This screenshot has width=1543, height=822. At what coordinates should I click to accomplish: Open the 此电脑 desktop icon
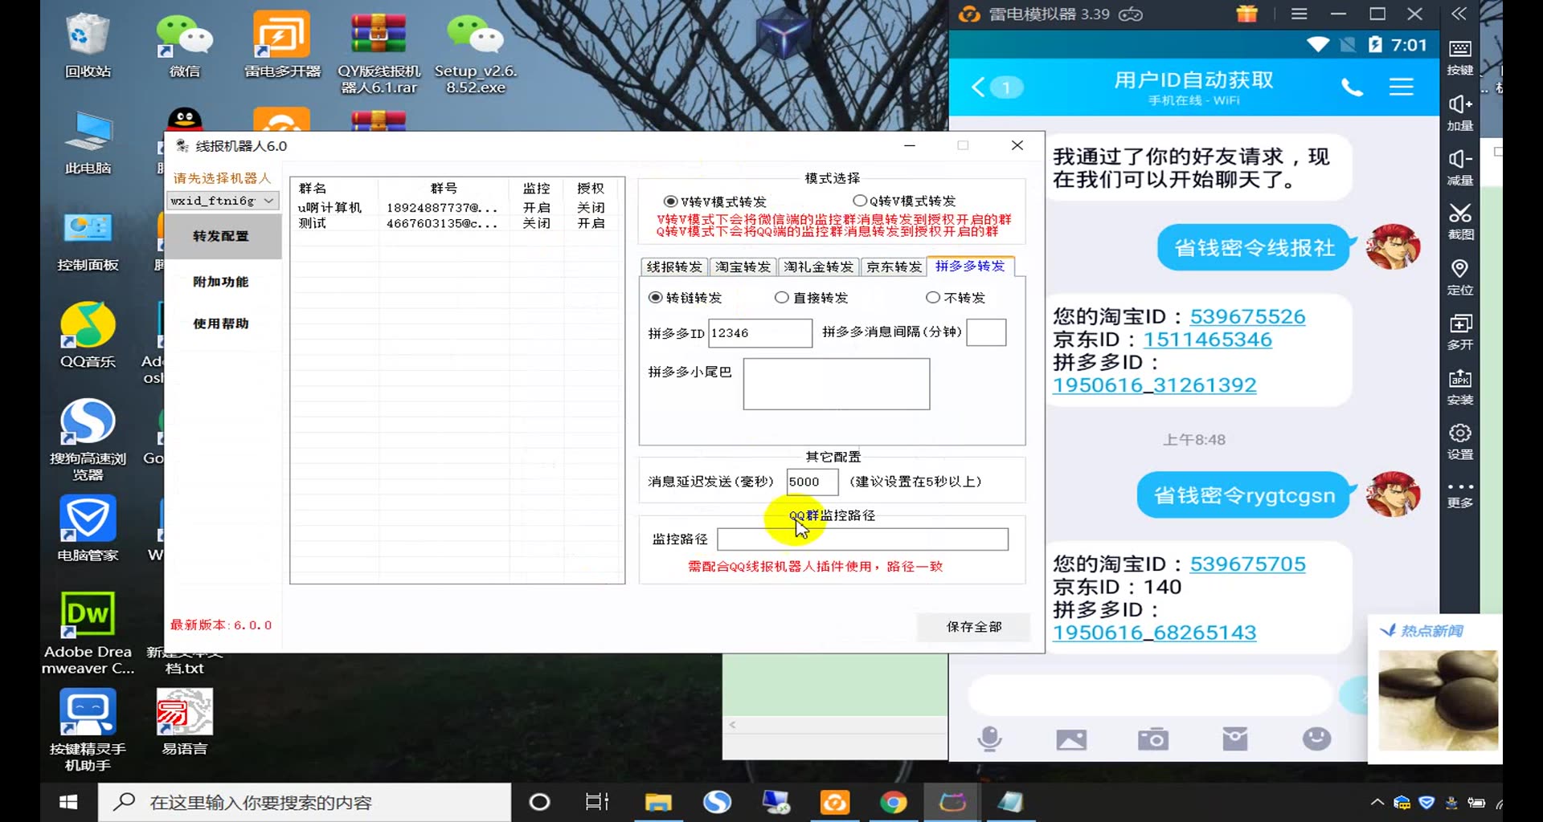[x=88, y=143]
